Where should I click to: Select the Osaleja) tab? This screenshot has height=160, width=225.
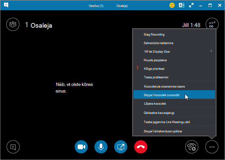(x=122, y=6)
